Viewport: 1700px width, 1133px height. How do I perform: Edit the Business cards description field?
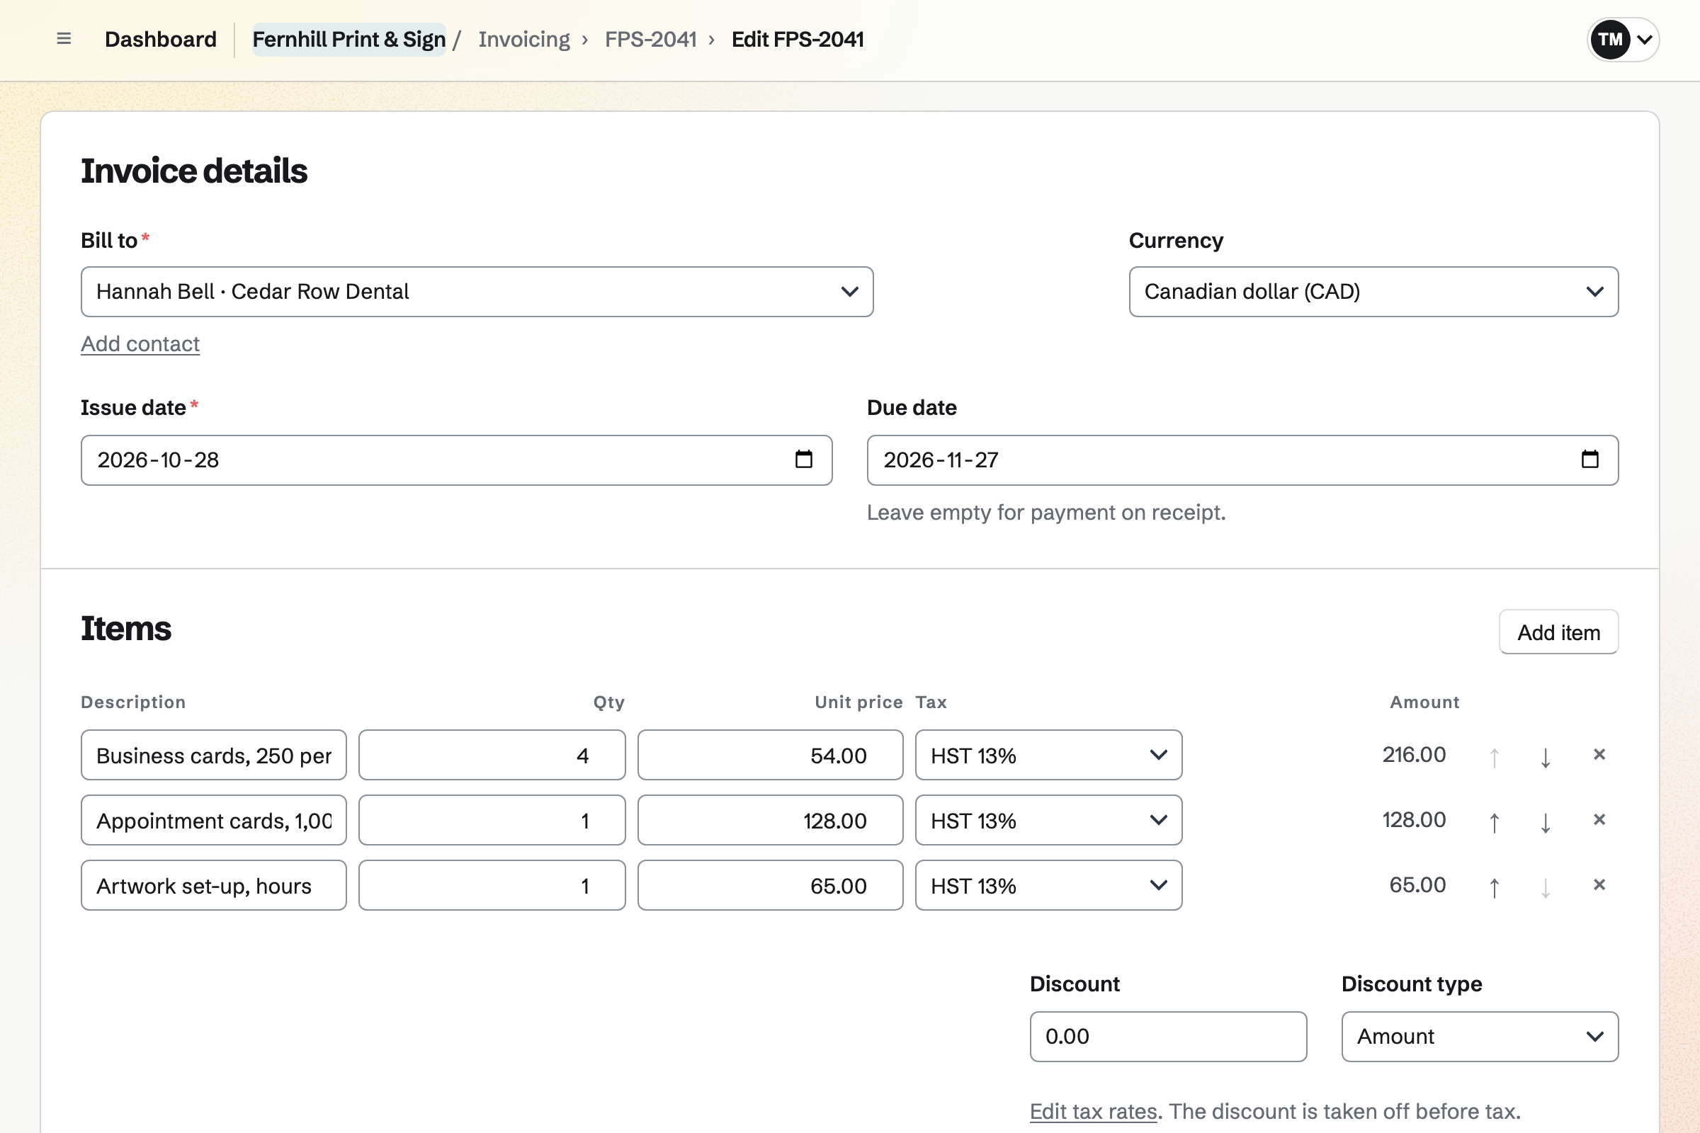point(214,755)
